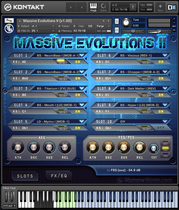Click Slot 9 SELECT button

tap(146, 111)
